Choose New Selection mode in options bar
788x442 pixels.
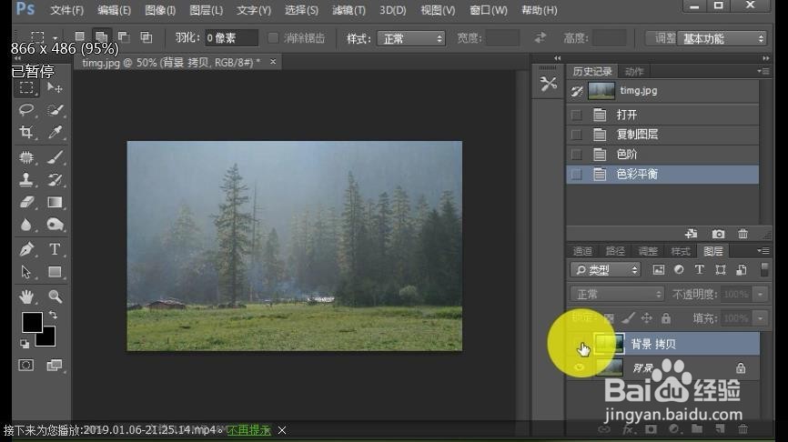tap(79, 36)
